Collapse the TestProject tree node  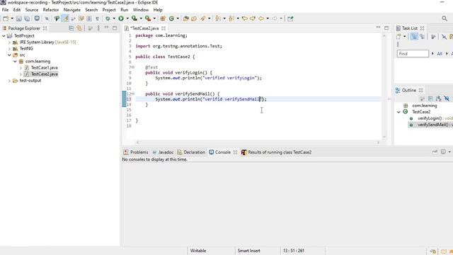4,36
